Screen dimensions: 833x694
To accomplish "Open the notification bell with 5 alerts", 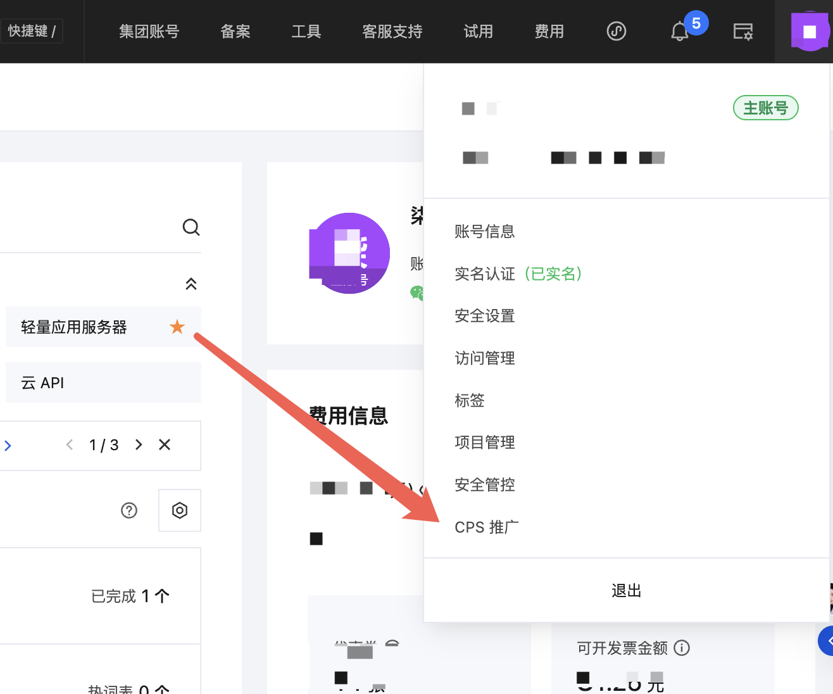I will click(680, 32).
